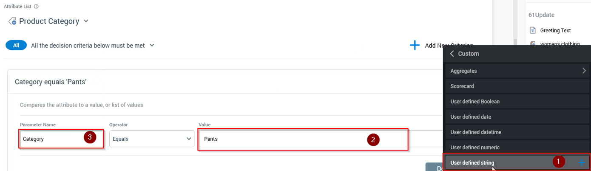Select Scorecard from the Custom menu
The height and width of the screenshot is (171, 591).
click(x=462, y=86)
